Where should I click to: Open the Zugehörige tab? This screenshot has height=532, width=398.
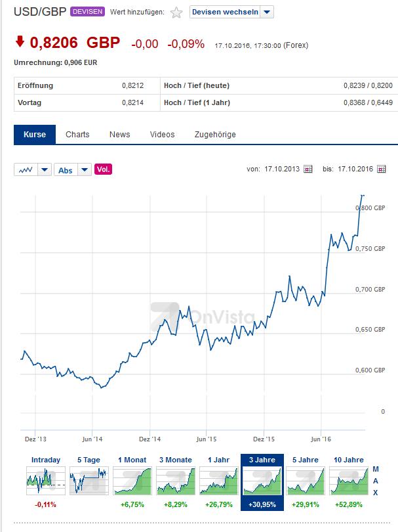click(215, 135)
